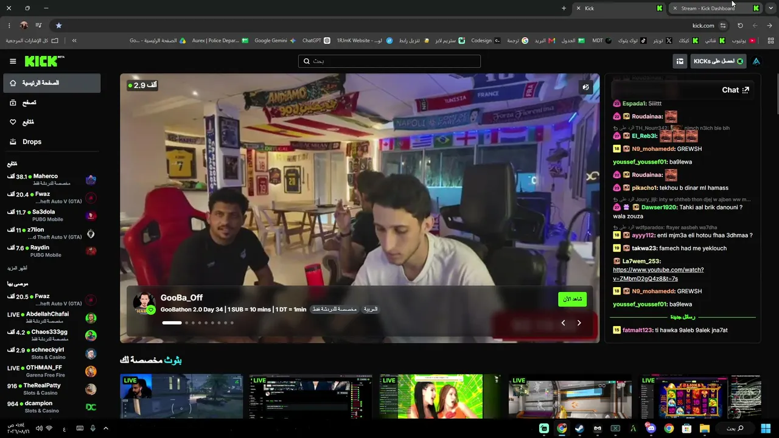
Task: Click username pikacho1 in chat
Action: [x=645, y=188]
